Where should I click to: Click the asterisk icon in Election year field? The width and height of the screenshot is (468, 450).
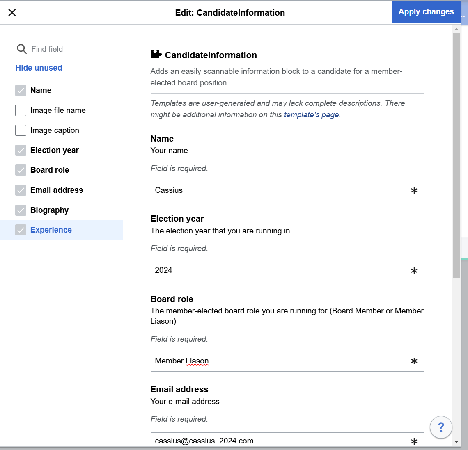tap(414, 271)
